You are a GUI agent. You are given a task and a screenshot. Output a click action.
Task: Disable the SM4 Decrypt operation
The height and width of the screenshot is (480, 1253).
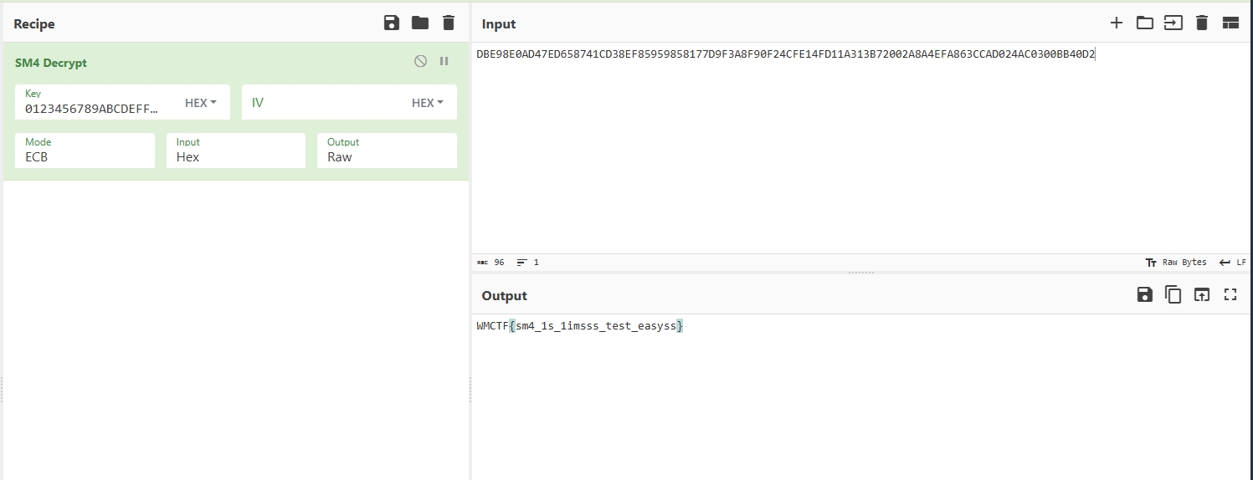coord(421,62)
